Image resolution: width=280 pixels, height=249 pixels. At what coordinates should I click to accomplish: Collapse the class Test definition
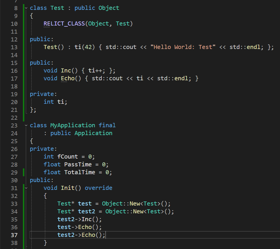[x=26, y=8]
